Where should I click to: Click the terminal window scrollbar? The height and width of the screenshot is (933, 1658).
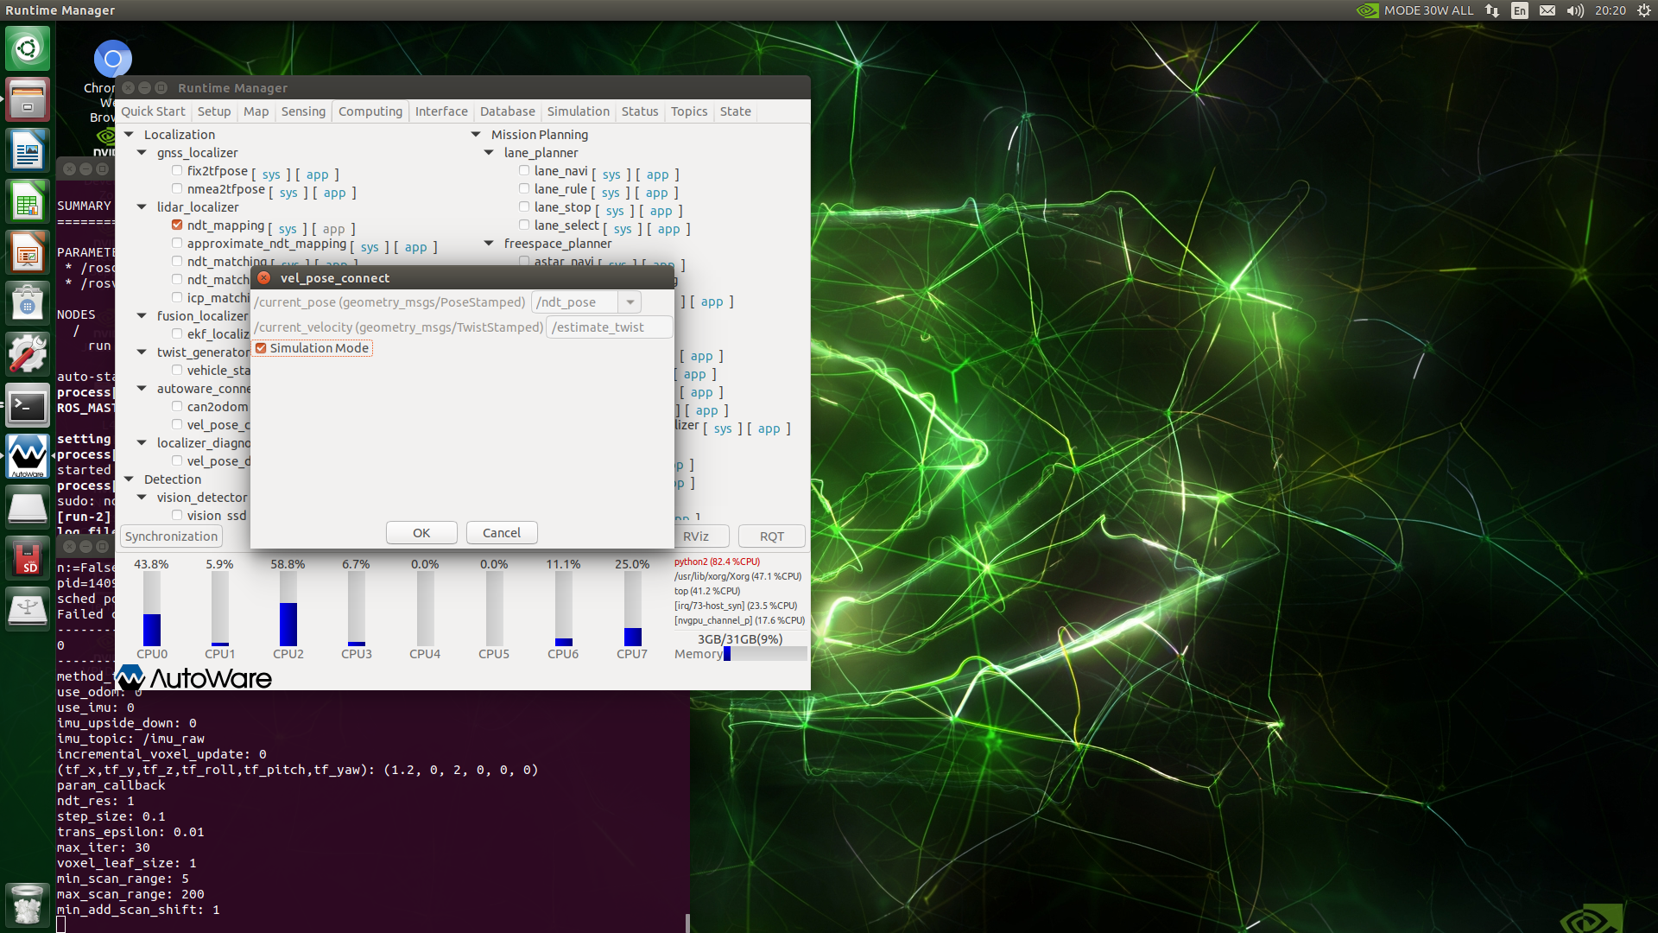point(687,923)
